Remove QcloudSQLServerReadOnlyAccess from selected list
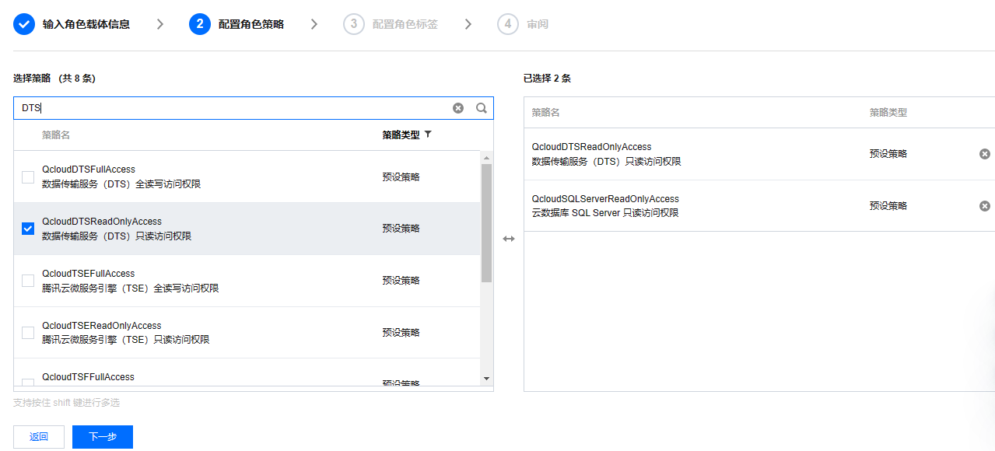This screenshot has width=995, height=451. (x=984, y=206)
